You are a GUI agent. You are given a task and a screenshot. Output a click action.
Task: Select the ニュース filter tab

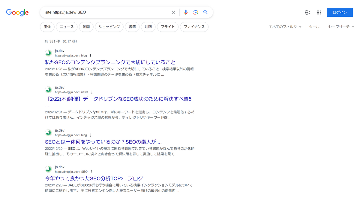click(x=67, y=27)
